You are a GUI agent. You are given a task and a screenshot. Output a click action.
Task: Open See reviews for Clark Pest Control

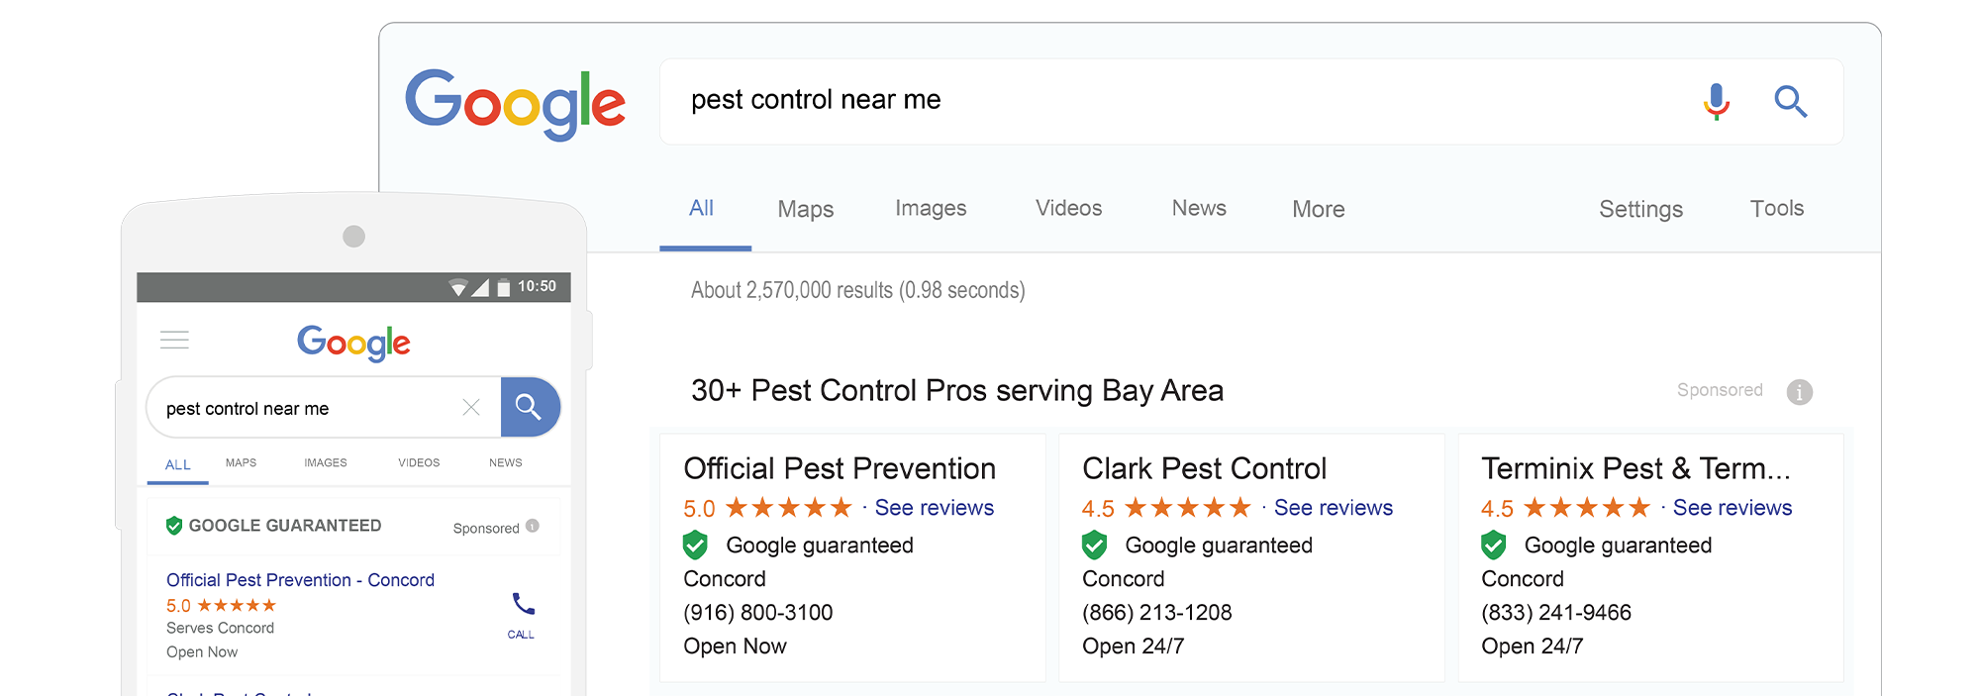(x=1334, y=508)
